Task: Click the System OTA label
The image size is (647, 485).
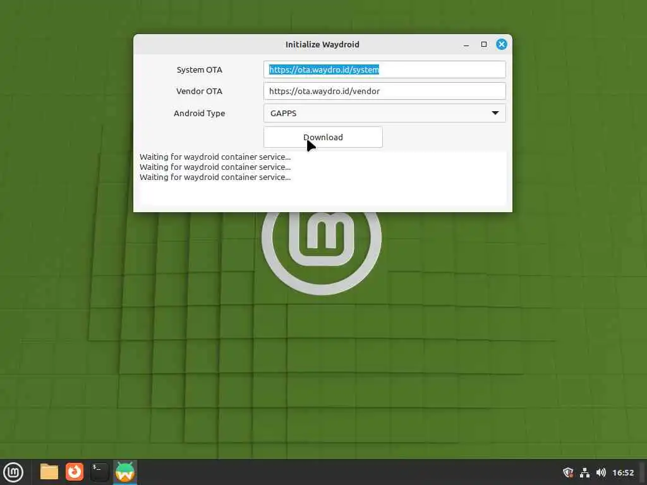Action: pos(199,69)
